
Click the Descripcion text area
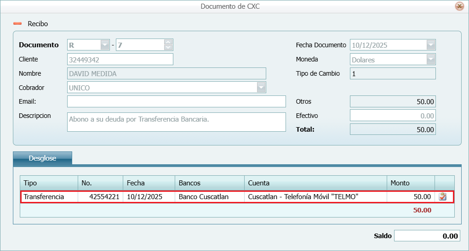tap(176, 122)
